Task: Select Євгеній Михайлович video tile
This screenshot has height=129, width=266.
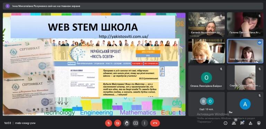Action: click(x=206, y=25)
